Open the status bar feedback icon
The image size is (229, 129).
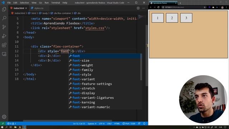(139, 124)
